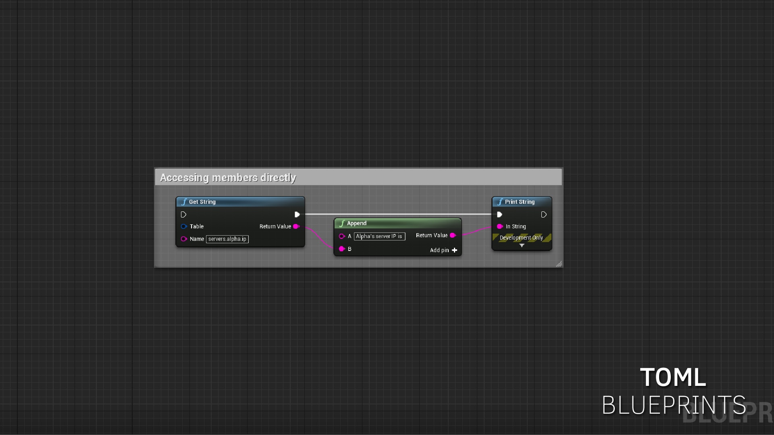Viewport: 774px width, 435px height.
Task: Click the execution output pin on Get String
Action: point(297,214)
